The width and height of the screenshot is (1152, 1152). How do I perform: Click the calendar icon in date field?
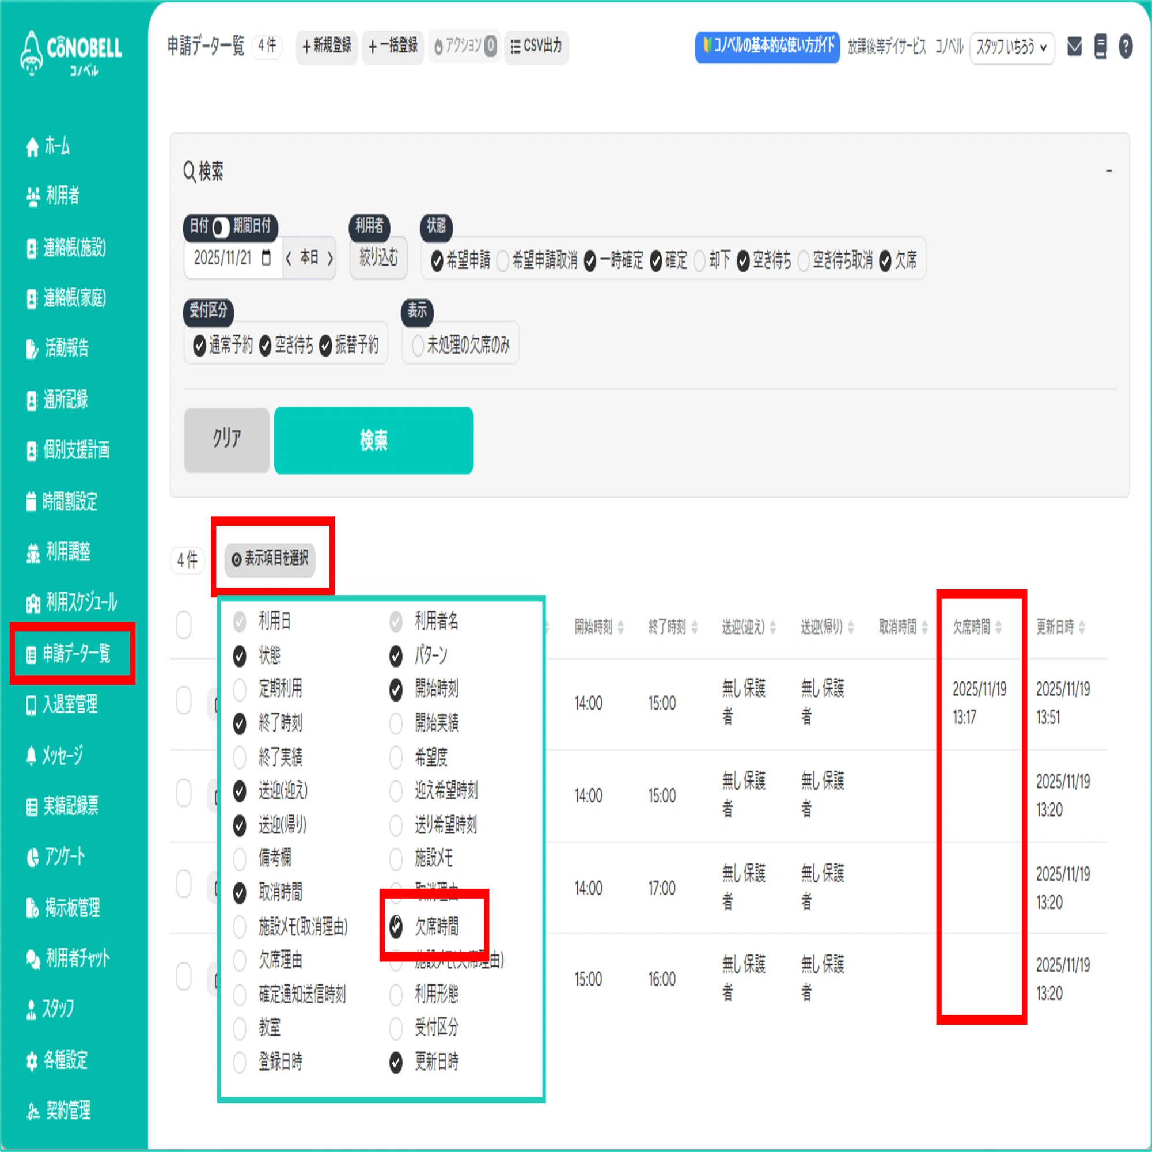click(266, 257)
